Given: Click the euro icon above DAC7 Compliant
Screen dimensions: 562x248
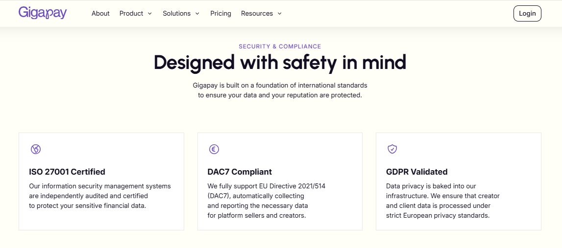Looking at the screenshot, I should [214, 149].
